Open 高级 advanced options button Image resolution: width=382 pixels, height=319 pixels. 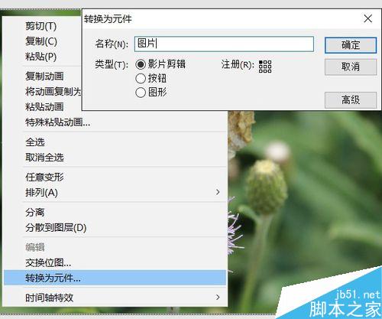(351, 99)
